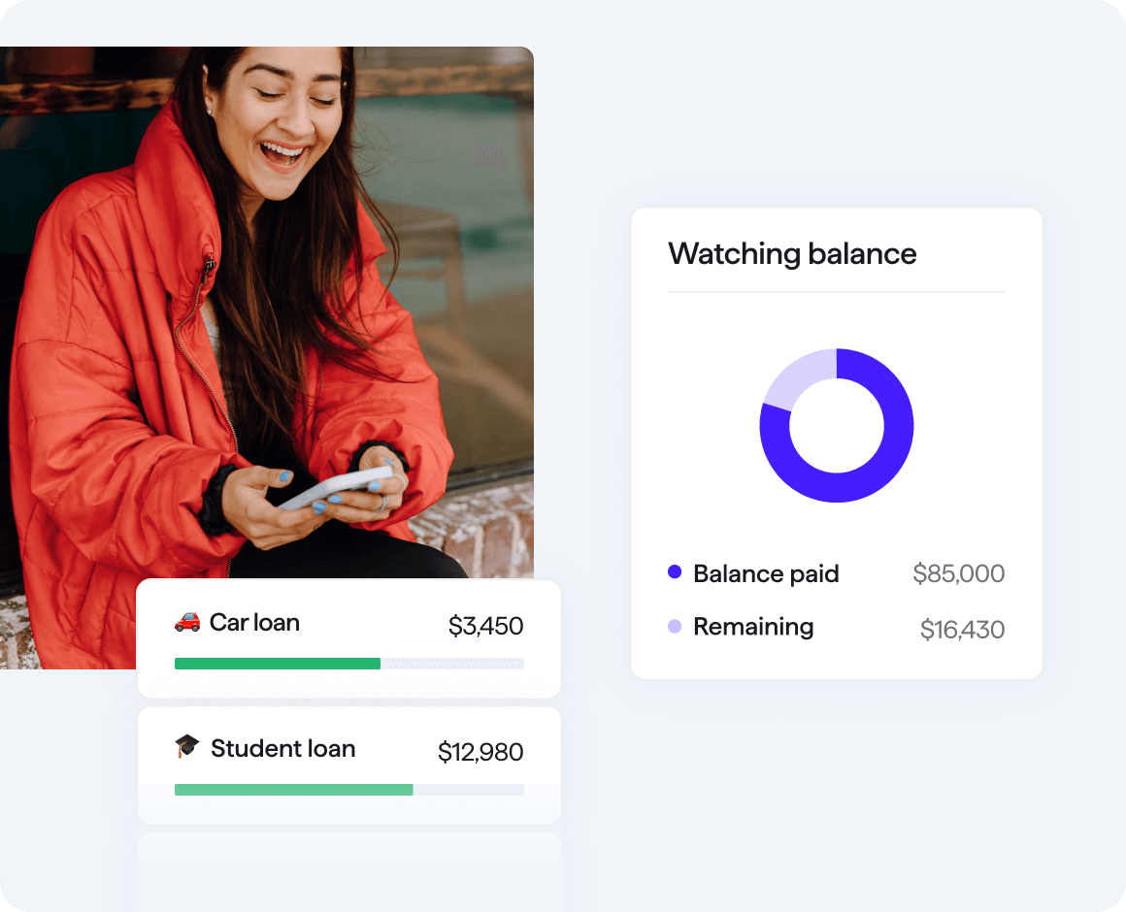
Task: Click the light lavender Remaining legend dot
Action: (674, 627)
